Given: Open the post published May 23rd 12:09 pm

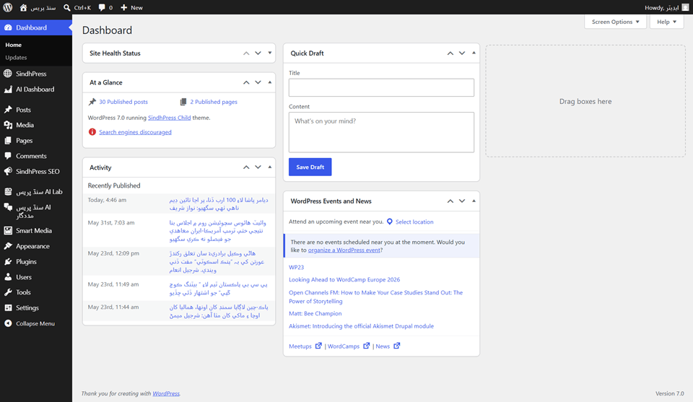Looking at the screenshot, I should (217, 261).
